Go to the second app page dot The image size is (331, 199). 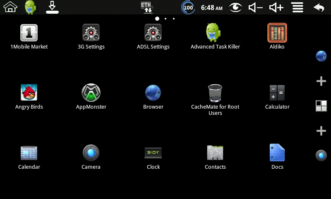(165, 19)
